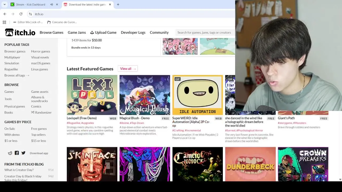Open Developer Logs menu
342x192 pixels.
(133, 33)
